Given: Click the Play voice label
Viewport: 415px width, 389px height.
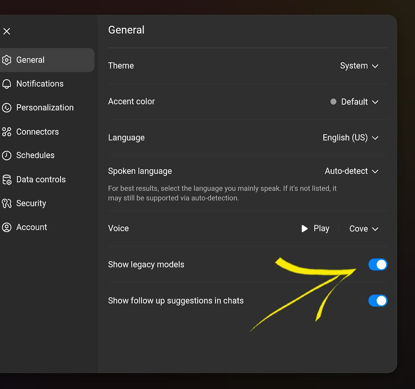Looking at the screenshot, I should coord(321,228).
